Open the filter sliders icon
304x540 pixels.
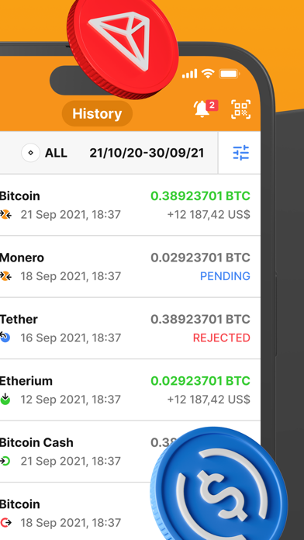click(x=240, y=153)
